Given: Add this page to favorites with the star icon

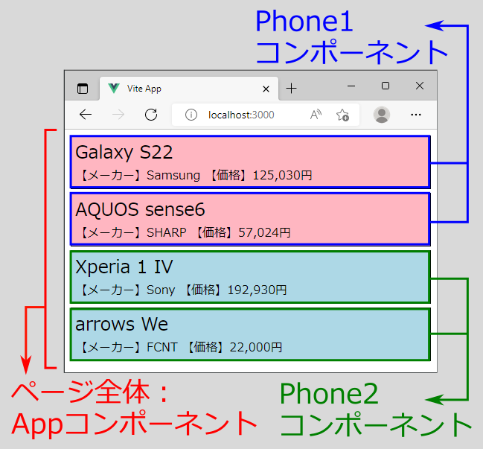Looking at the screenshot, I should pyautogui.click(x=342, y=115).
